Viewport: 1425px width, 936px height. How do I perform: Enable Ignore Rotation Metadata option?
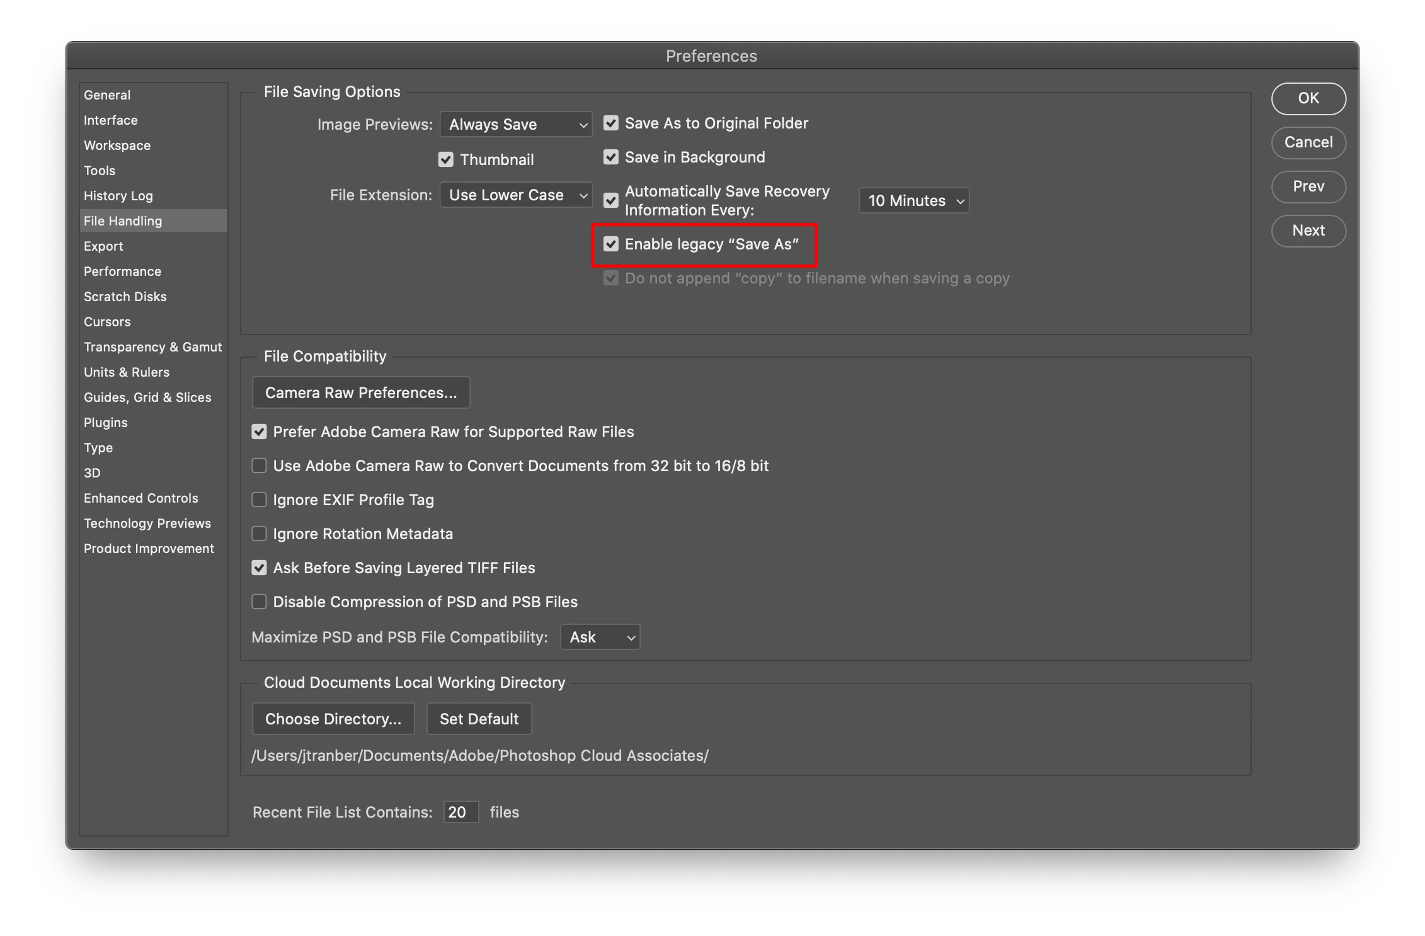(259, 534)
